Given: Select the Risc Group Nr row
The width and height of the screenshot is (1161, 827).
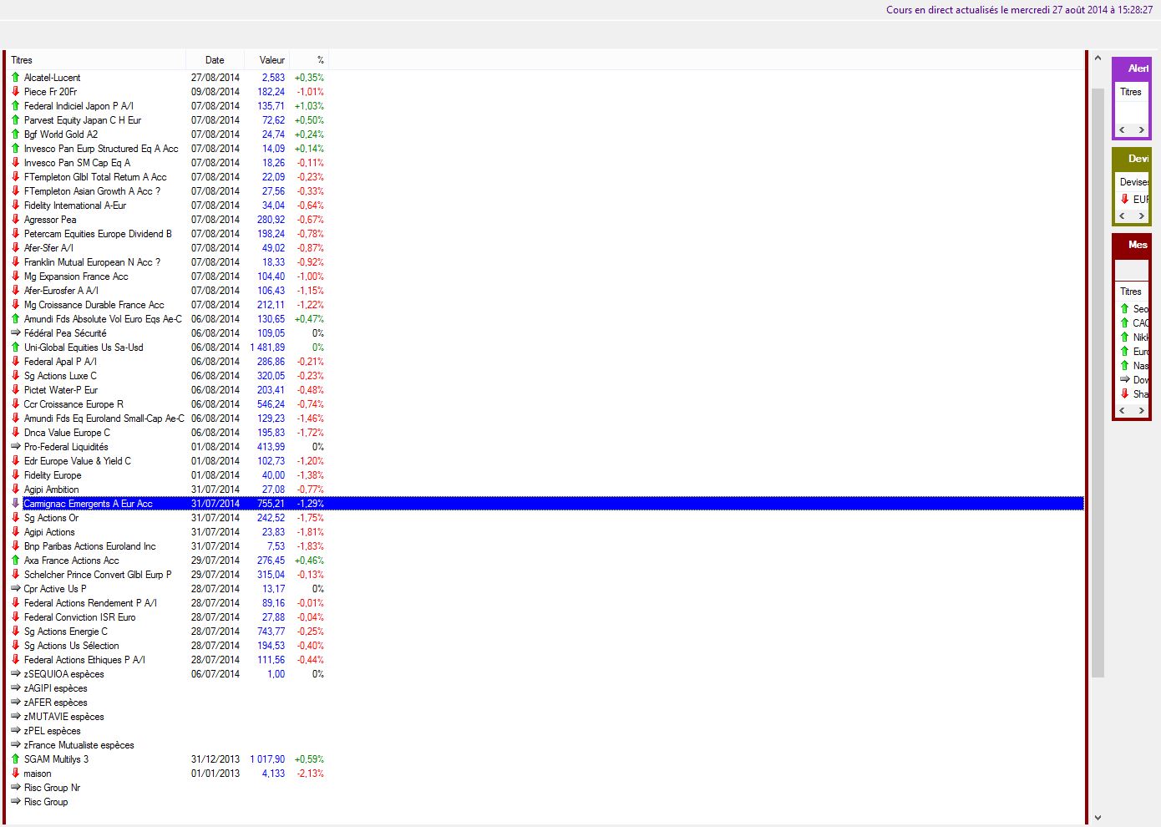Looking at the screenshot, I should (52, 788).
